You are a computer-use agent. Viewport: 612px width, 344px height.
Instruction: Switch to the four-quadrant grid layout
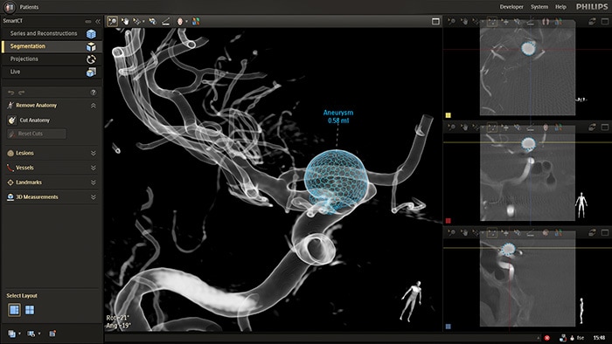pyautogui.click(x=30, y=310)
